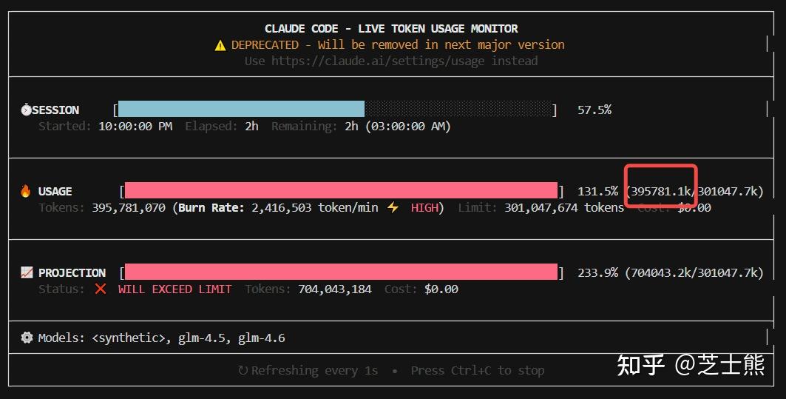Click the yellow warning triangle icon

tap(220, 45)
